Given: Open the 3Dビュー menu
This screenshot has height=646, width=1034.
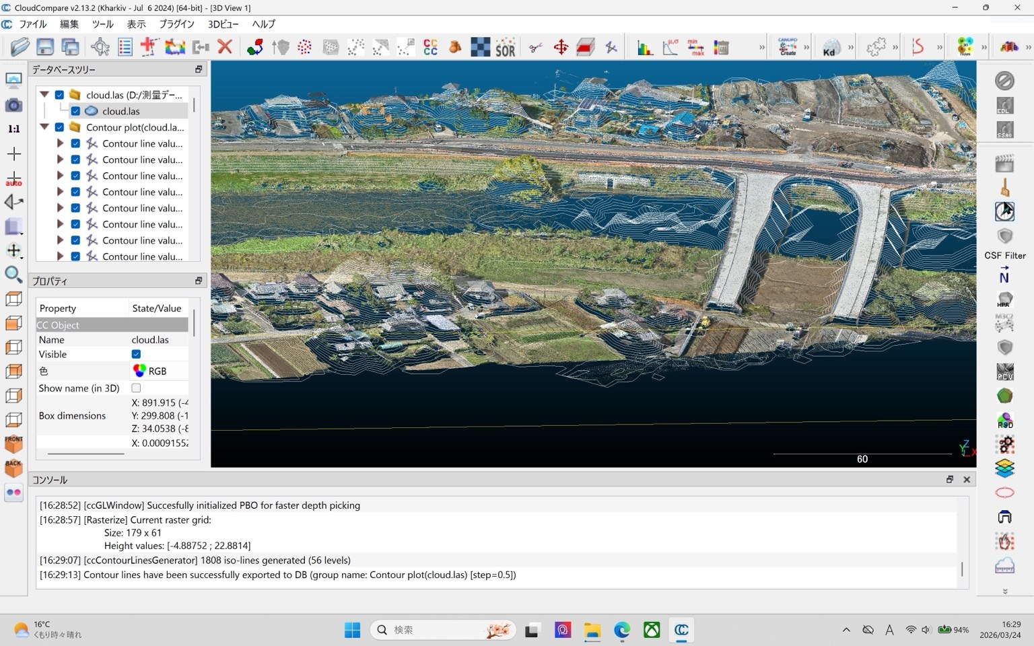Looking at the screenshot, I should click(x=223, y=24).
